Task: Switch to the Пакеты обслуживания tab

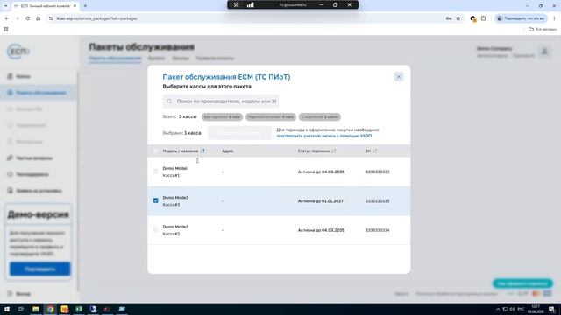Action: [115, 59]
